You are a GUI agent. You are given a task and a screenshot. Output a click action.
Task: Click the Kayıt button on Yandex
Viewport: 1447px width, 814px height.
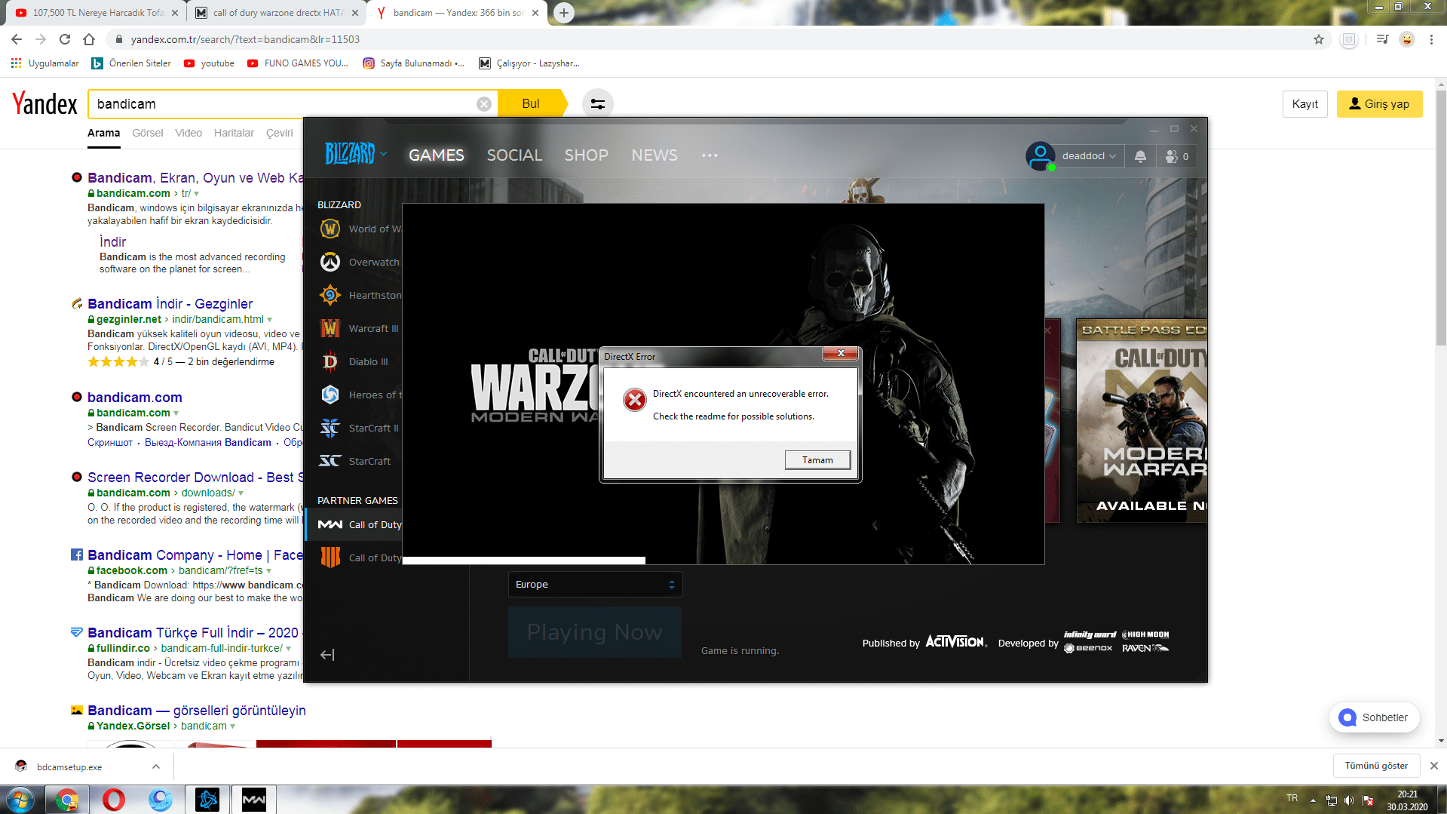[x=1304, y=104]
